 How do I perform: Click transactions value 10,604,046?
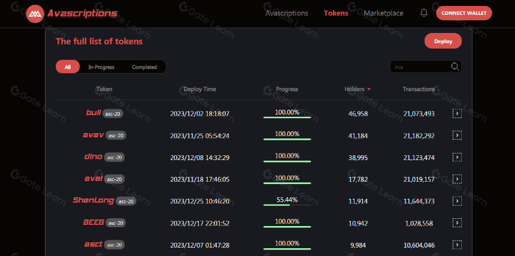419,245
